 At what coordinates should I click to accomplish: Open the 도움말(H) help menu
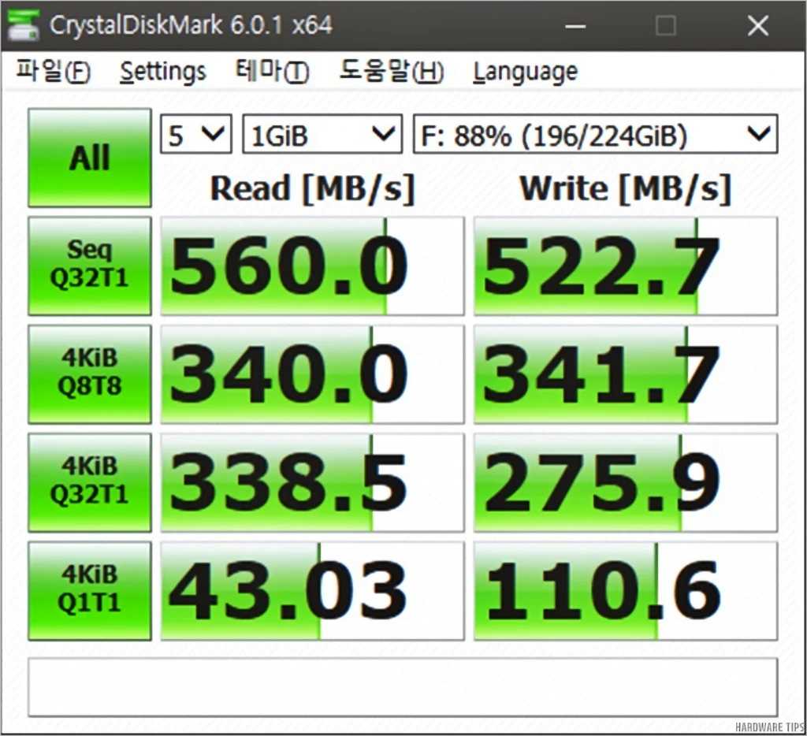(391, 71)
